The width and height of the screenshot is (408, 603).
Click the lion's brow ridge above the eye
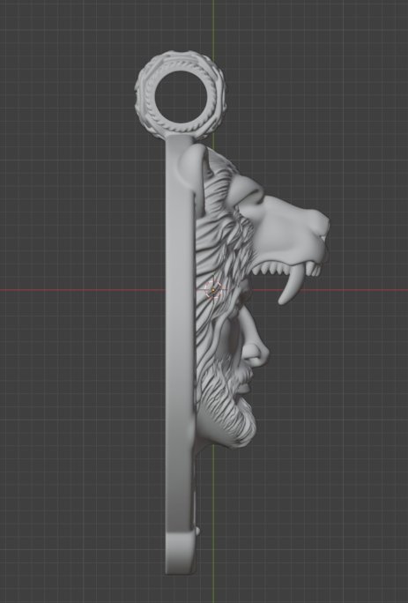click(246, 190)
